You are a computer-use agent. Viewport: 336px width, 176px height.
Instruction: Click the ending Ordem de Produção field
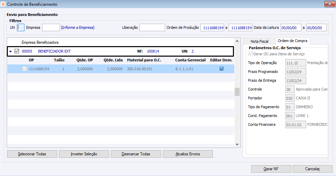[x=240, y=27]
